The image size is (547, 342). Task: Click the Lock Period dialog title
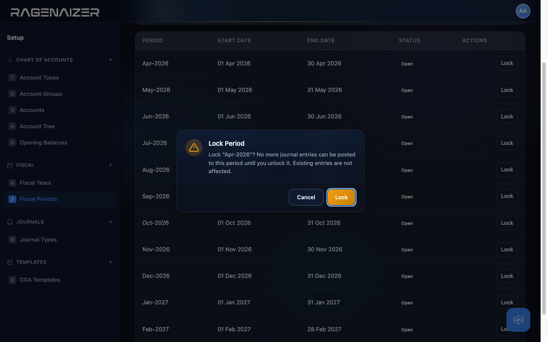tap(226, 144)
